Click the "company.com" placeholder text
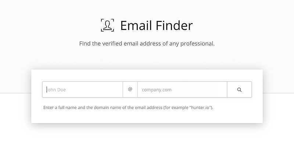 [x=157, y=90]
